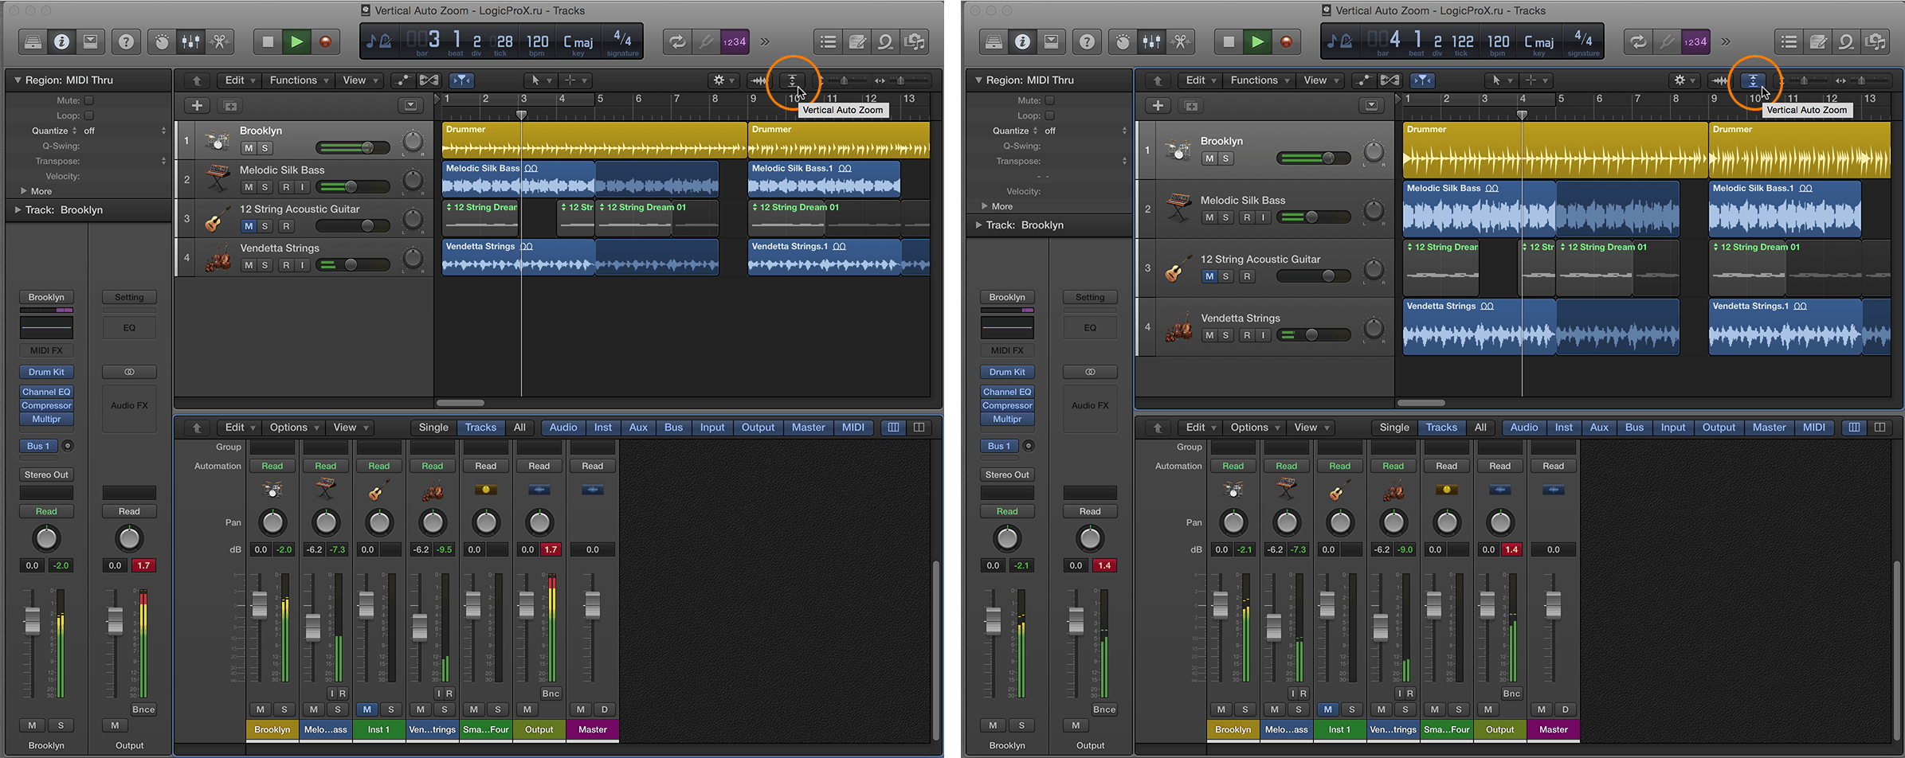Select the All tab in the left Mixer

pos(519,428)
